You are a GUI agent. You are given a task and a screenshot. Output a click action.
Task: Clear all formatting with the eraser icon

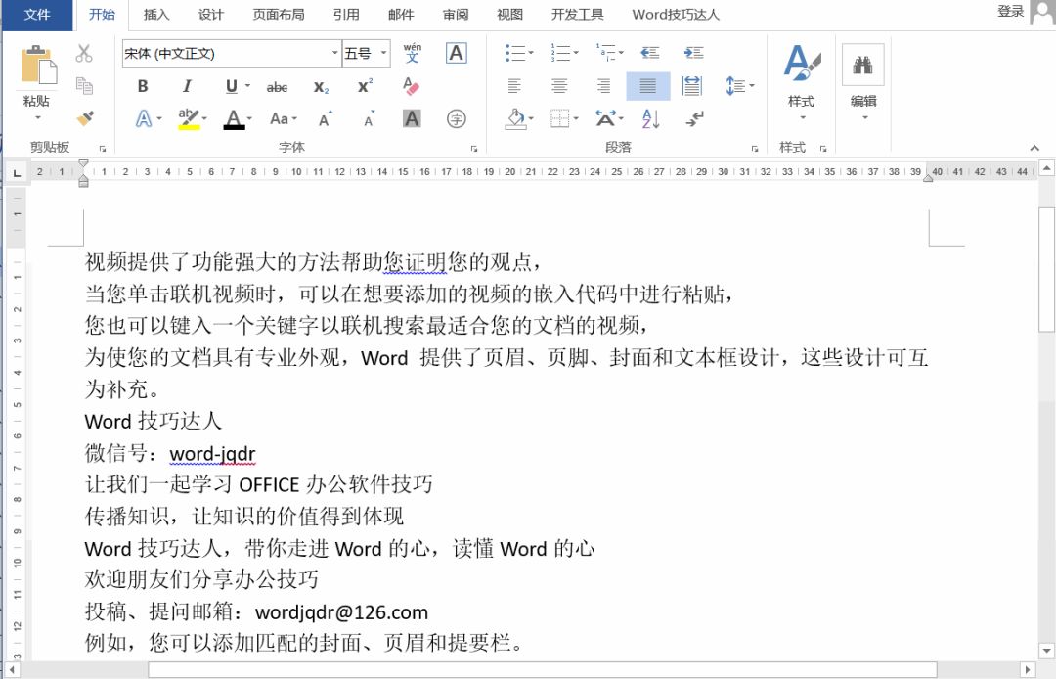(x=411, y=86)
